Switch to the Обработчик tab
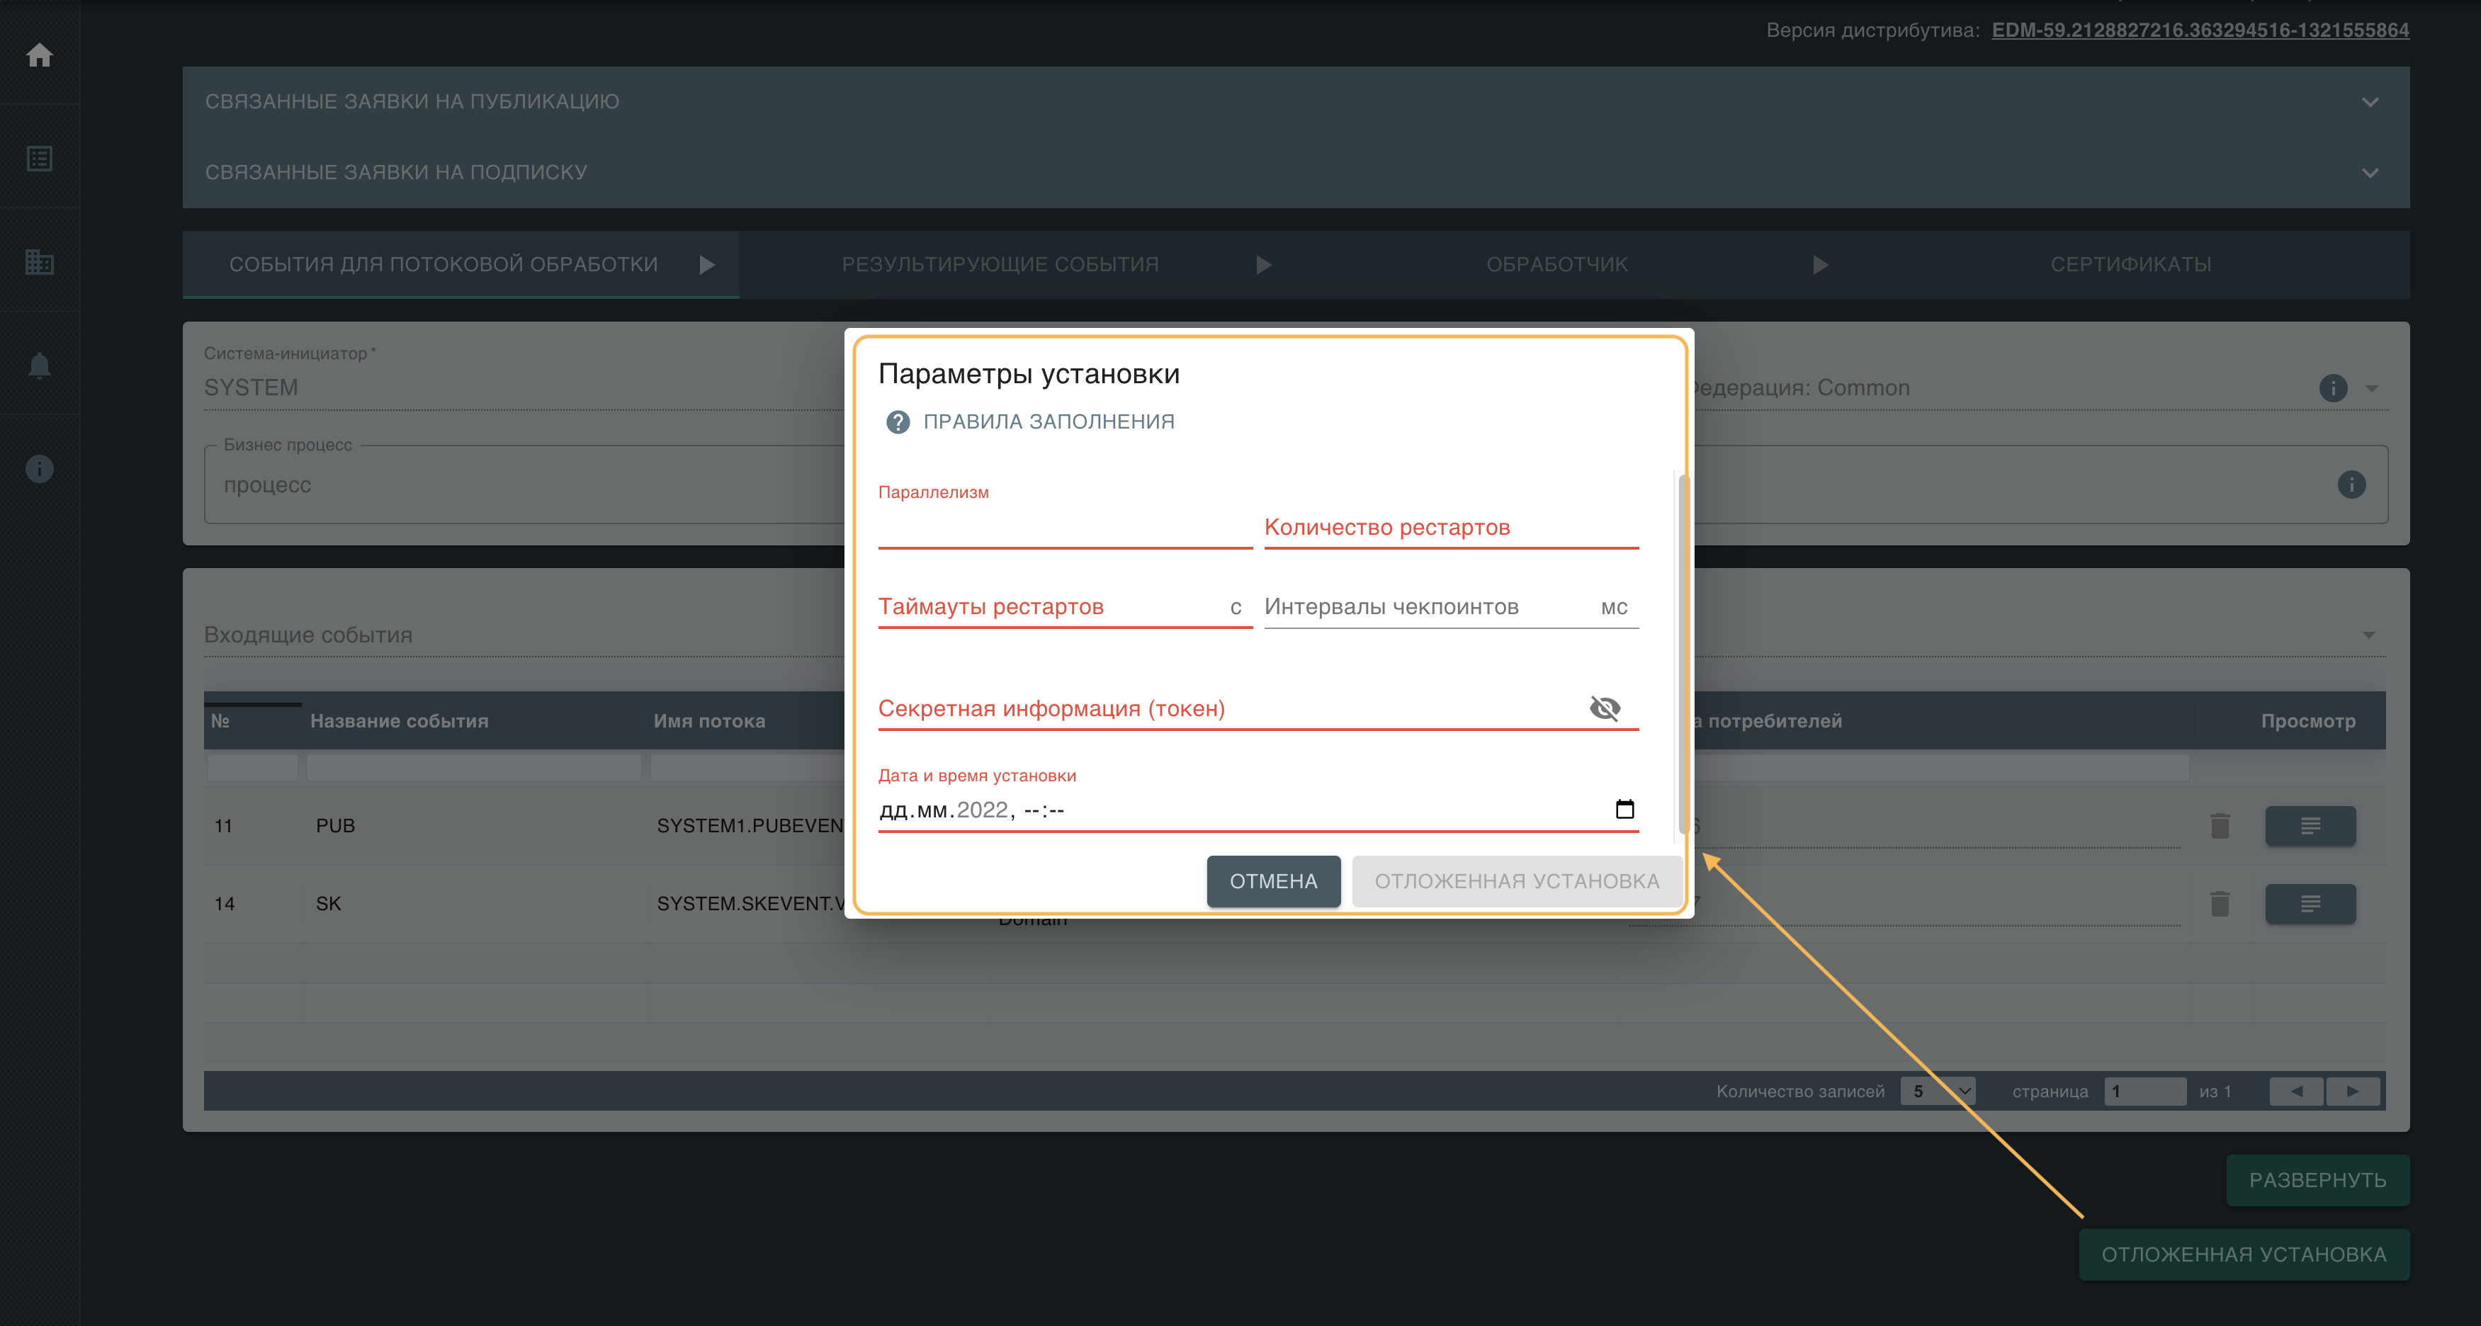 1556,263
